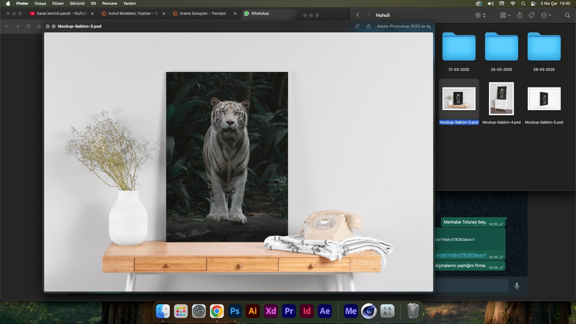The height and width of the screenshot is (324, 576).
Task: Open Font Book from the Dock
Action: 387,311
